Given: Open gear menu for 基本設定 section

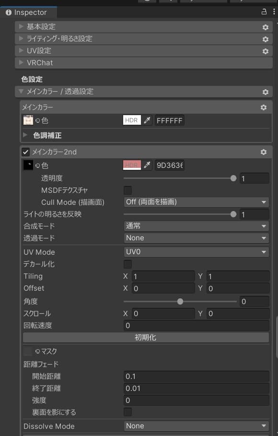Looking at the screenshot, I should [x=266, y=27].
